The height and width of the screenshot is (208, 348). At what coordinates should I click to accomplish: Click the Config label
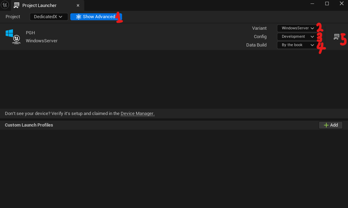pos(260,37)
